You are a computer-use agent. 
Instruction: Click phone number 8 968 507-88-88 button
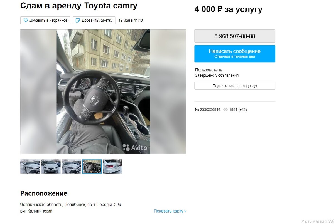[235, 36]
